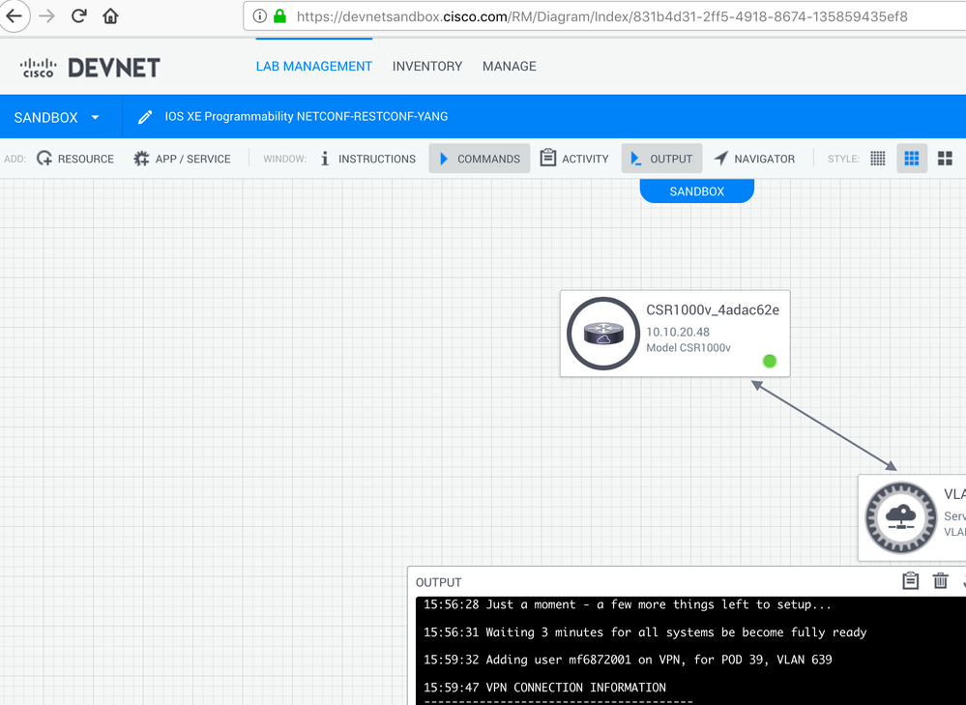This screenshot has width=966, height=705.
Task: Toggle the OUTPUT window button
Action: click(661, 159)
